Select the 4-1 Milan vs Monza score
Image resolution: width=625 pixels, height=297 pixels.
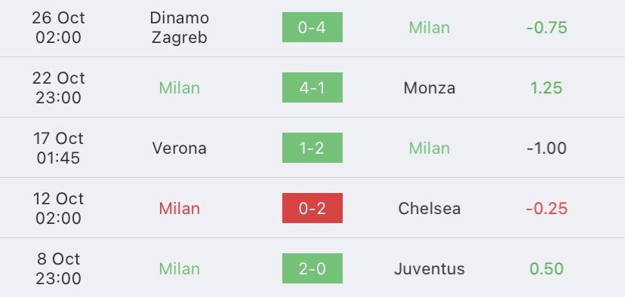pos(312,87)
